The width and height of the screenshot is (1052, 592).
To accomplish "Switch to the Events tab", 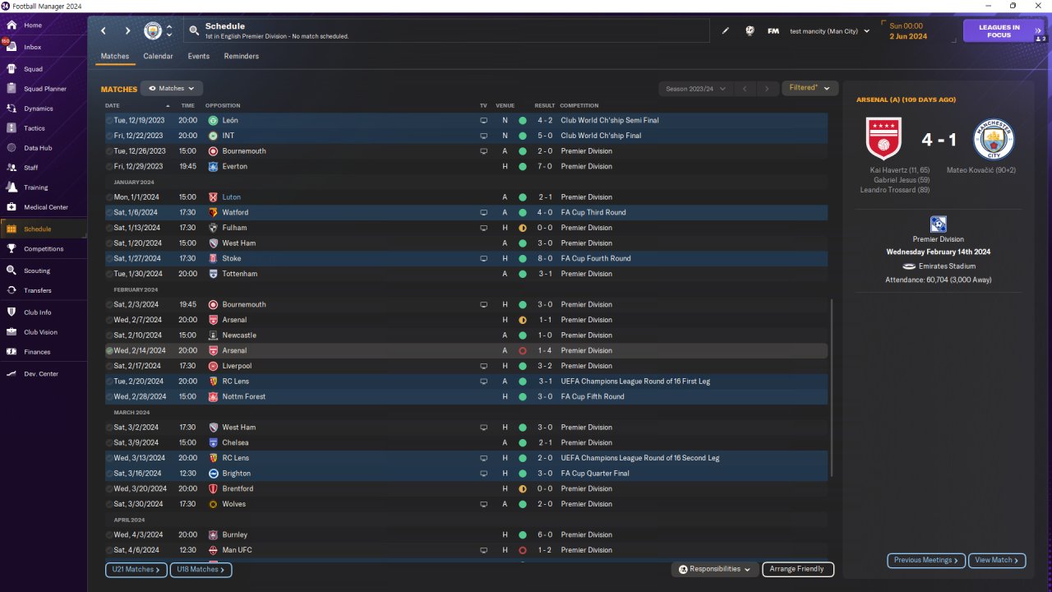I will tap(198, 57).
